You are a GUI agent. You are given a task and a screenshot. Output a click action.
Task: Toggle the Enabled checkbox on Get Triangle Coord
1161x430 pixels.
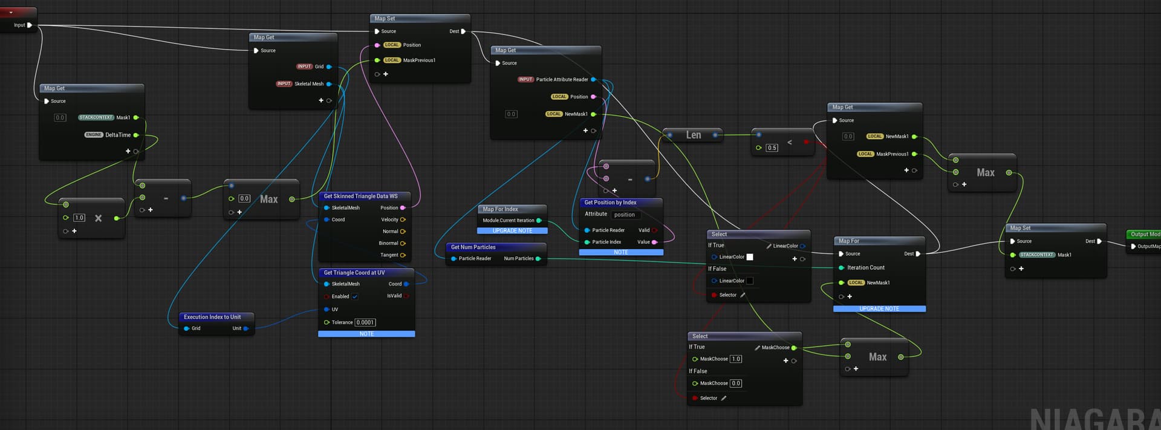(355, 296)
